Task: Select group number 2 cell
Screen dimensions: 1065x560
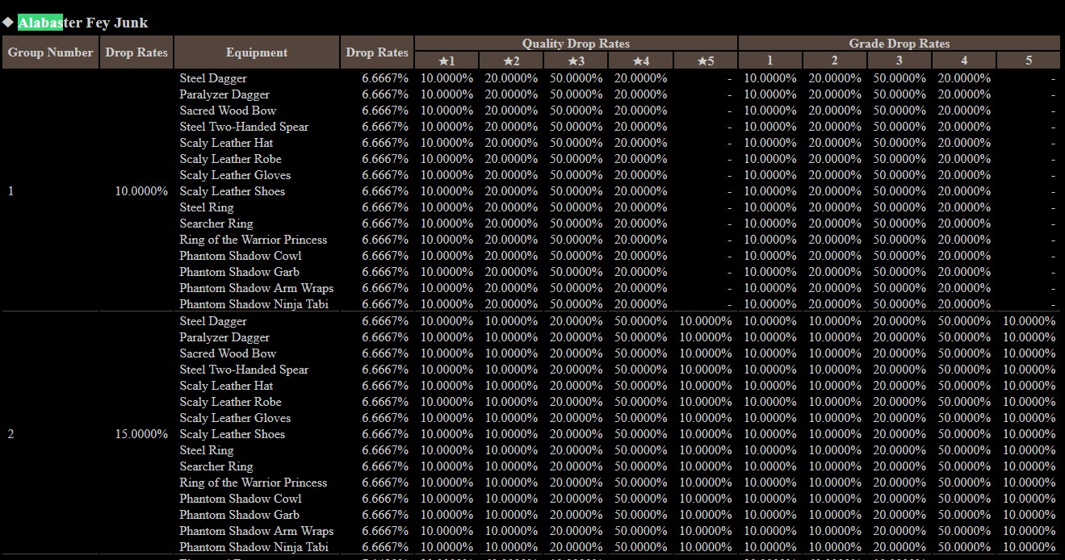Action: click(x=10, y=434)
